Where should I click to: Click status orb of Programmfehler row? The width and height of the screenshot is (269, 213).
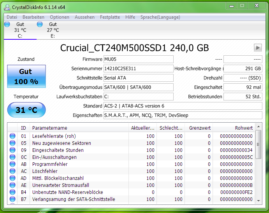coord(12,164)
